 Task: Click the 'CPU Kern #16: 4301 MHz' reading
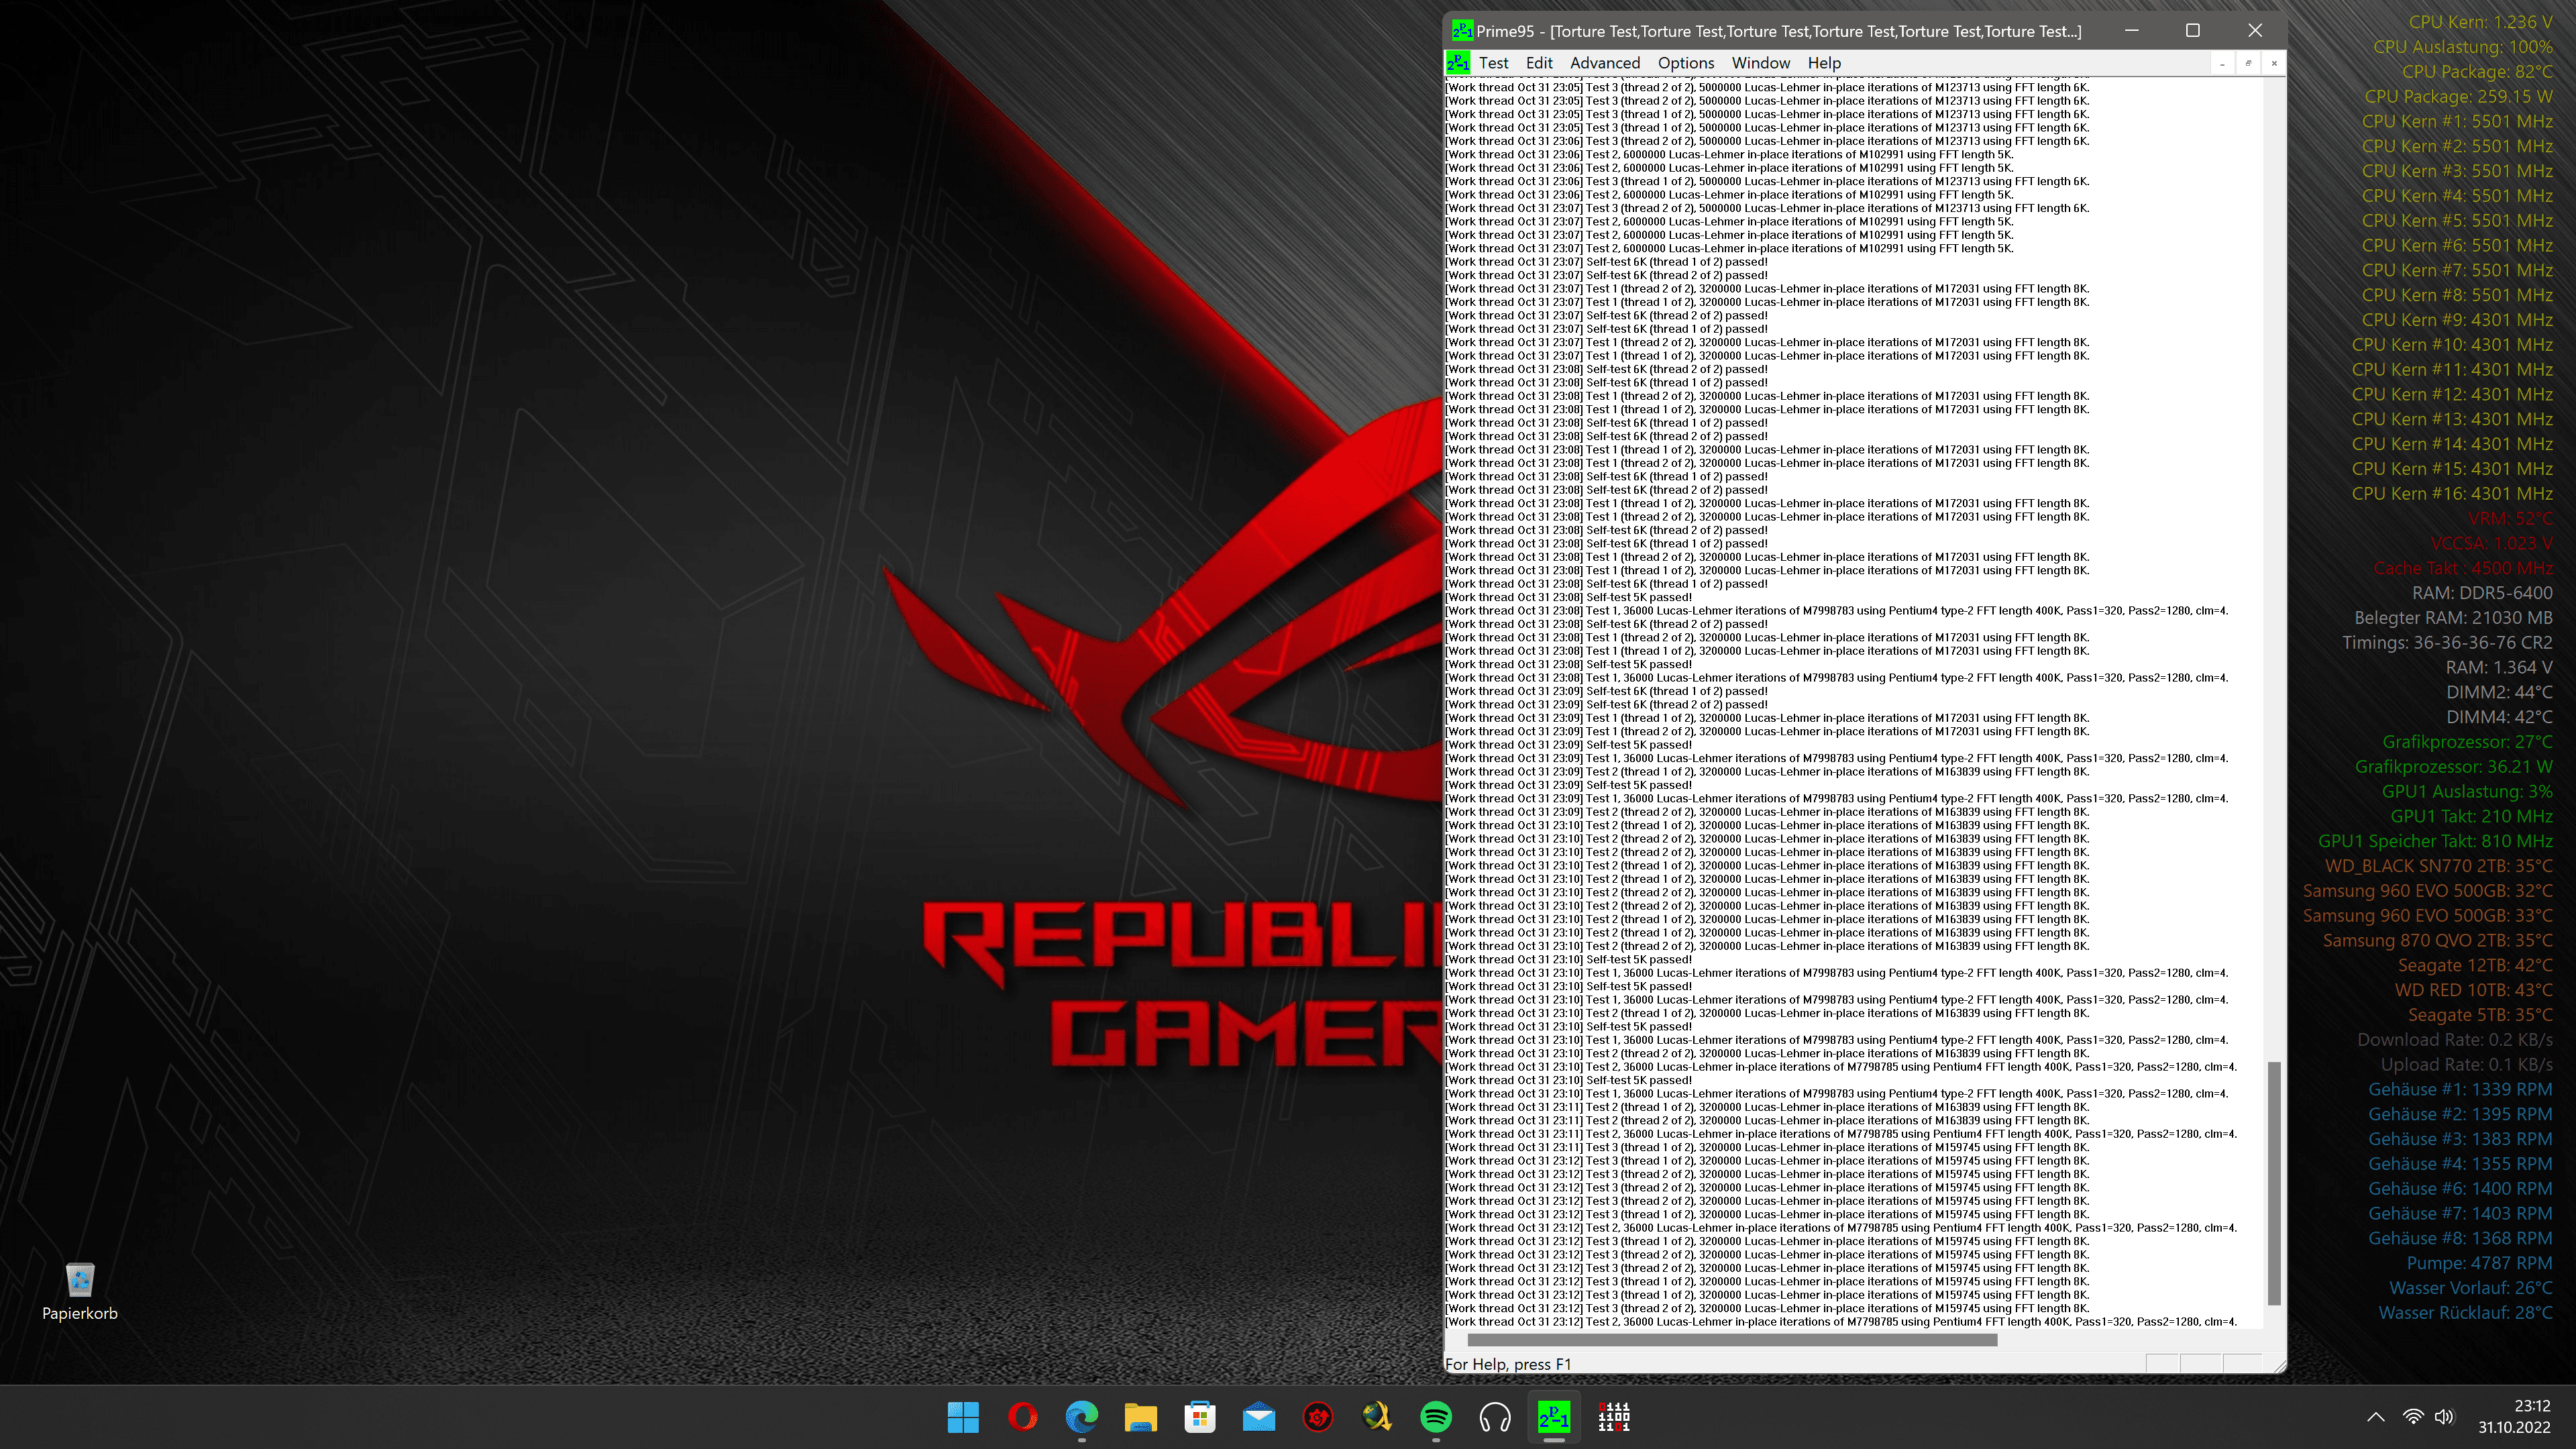pos(2452,494)
